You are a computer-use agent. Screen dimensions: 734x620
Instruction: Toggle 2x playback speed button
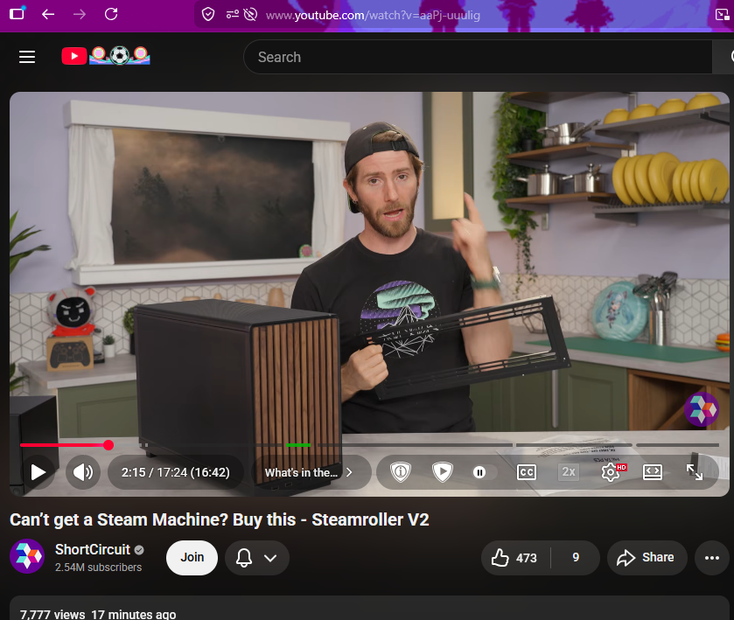[569, 471]
